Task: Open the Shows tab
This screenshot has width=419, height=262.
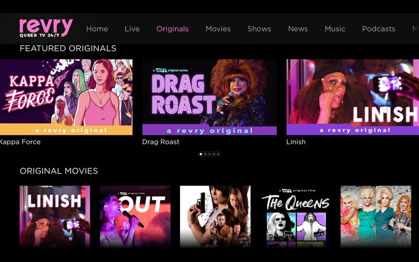Action: pyautogui.click(x=259, y=29)
